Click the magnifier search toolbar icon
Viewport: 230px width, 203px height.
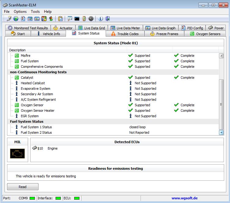click(x=70, y=19)
